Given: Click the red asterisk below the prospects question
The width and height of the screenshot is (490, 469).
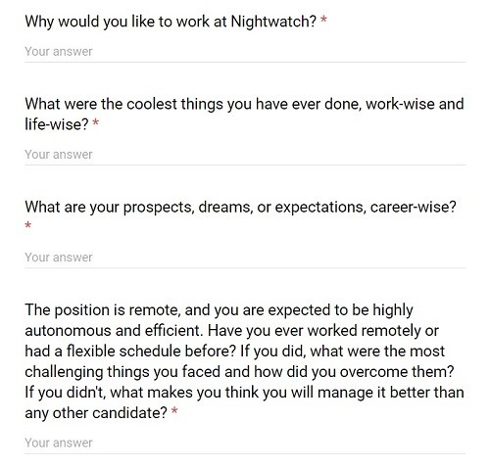Looking at the screenshot, I should (28, 225).
